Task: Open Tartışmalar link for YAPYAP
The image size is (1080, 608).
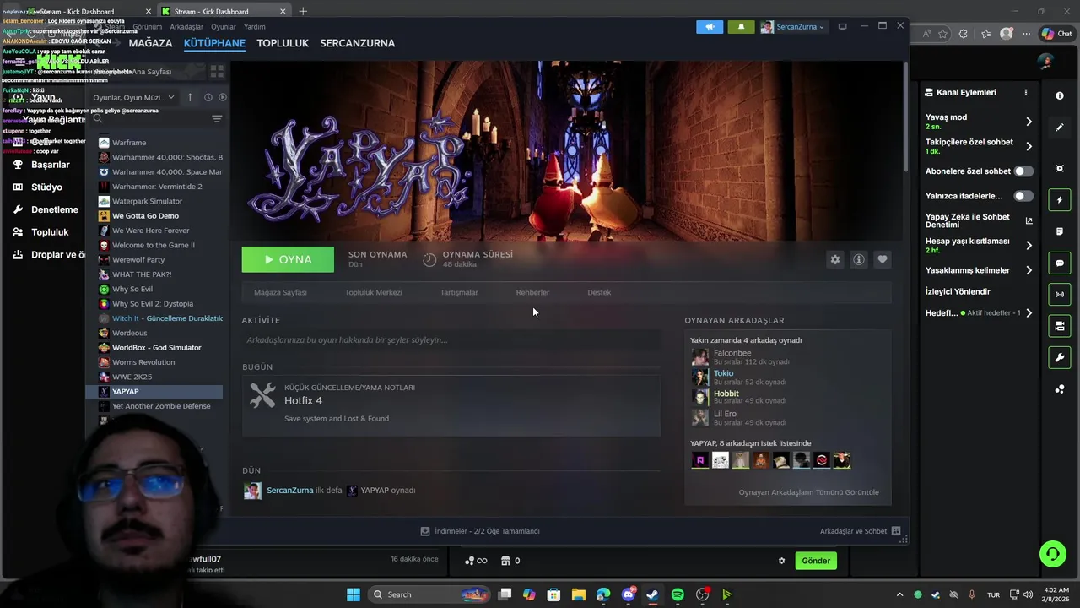Action: pos(459,292)
